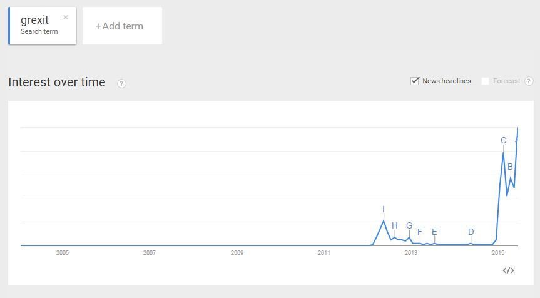
Task: Open the embed code icon
Action: pos(508,270)
